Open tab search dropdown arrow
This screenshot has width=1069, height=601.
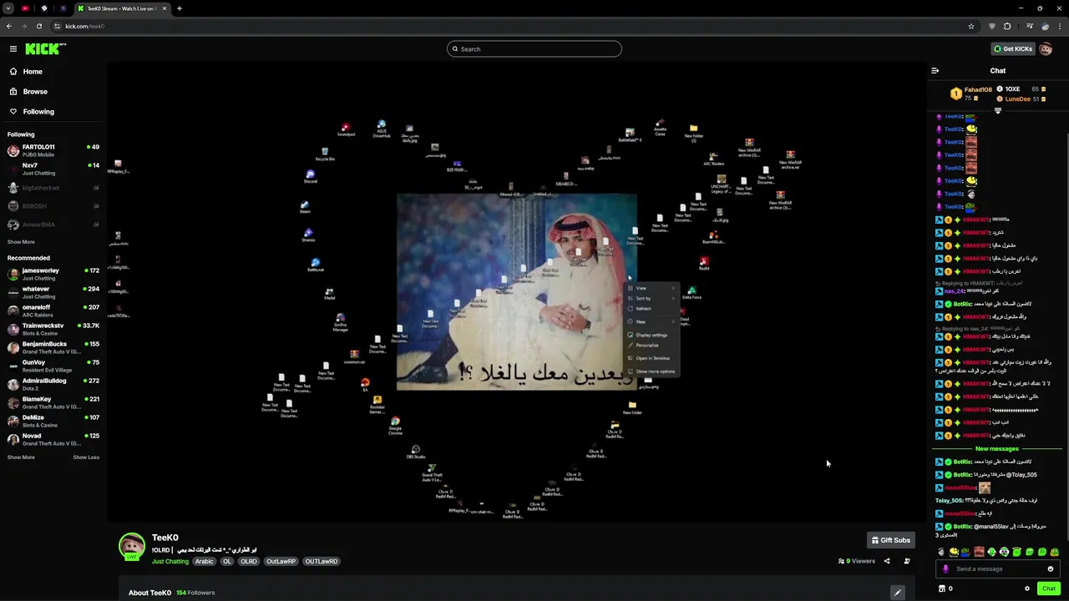click(x=8, y=8)
